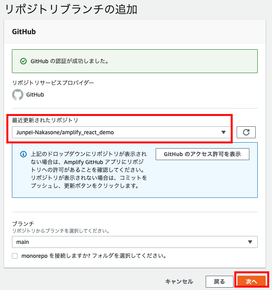Click the キャンセル link

coord(179,282)
